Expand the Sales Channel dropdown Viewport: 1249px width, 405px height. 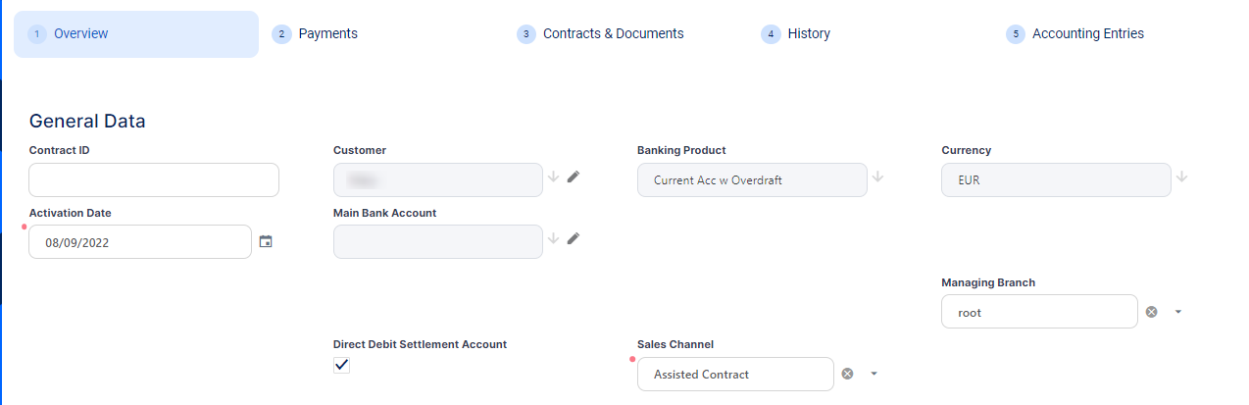pos(874,374)
